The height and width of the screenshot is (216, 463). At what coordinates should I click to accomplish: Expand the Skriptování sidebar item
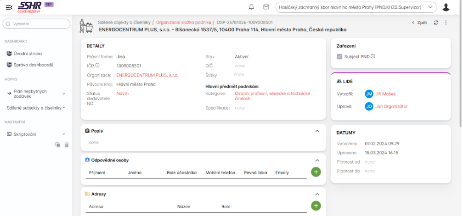coord(35,134)
